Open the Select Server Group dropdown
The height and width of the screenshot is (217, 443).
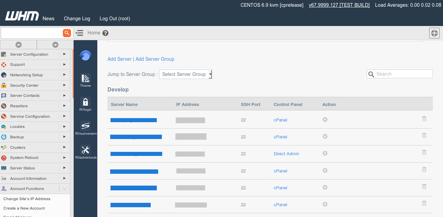pos(186,74)
